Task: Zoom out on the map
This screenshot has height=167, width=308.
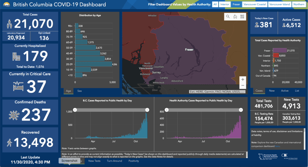Action: coord(243,86)
